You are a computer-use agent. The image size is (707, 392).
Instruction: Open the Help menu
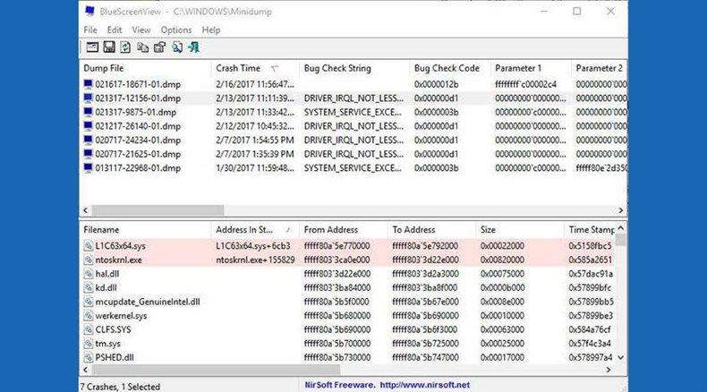[211, 30]
